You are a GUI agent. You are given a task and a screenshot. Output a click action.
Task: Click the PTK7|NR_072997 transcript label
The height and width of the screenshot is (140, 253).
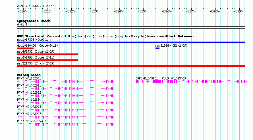coord(29,114)
